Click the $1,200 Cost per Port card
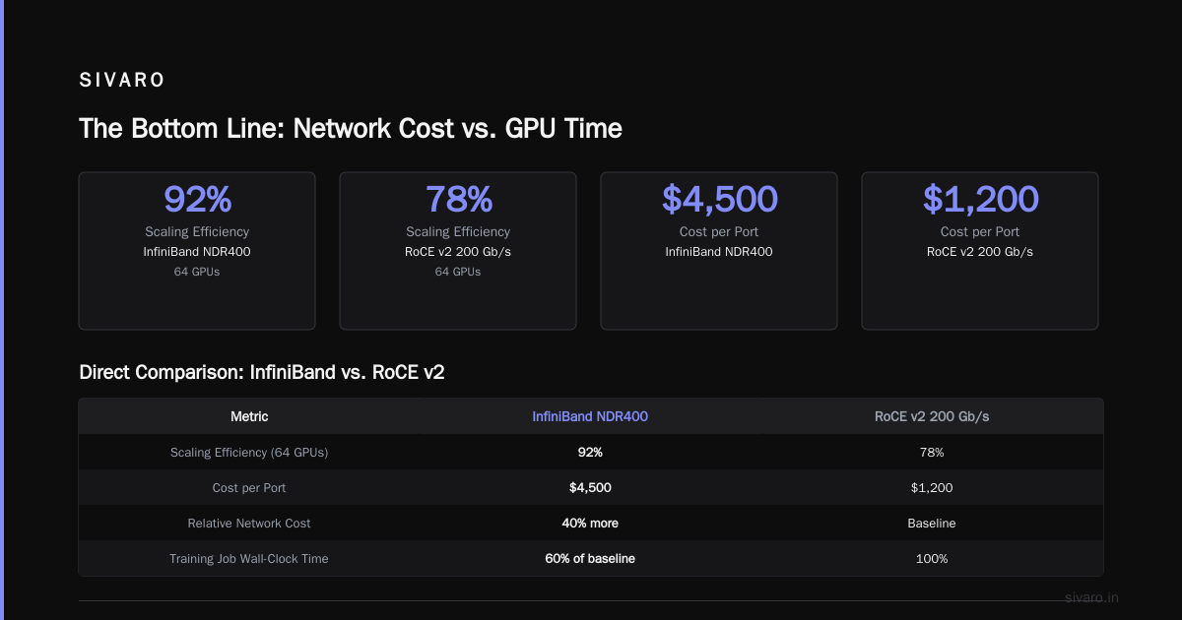Screen dimensions: 1182x620 tap(980, 251)
